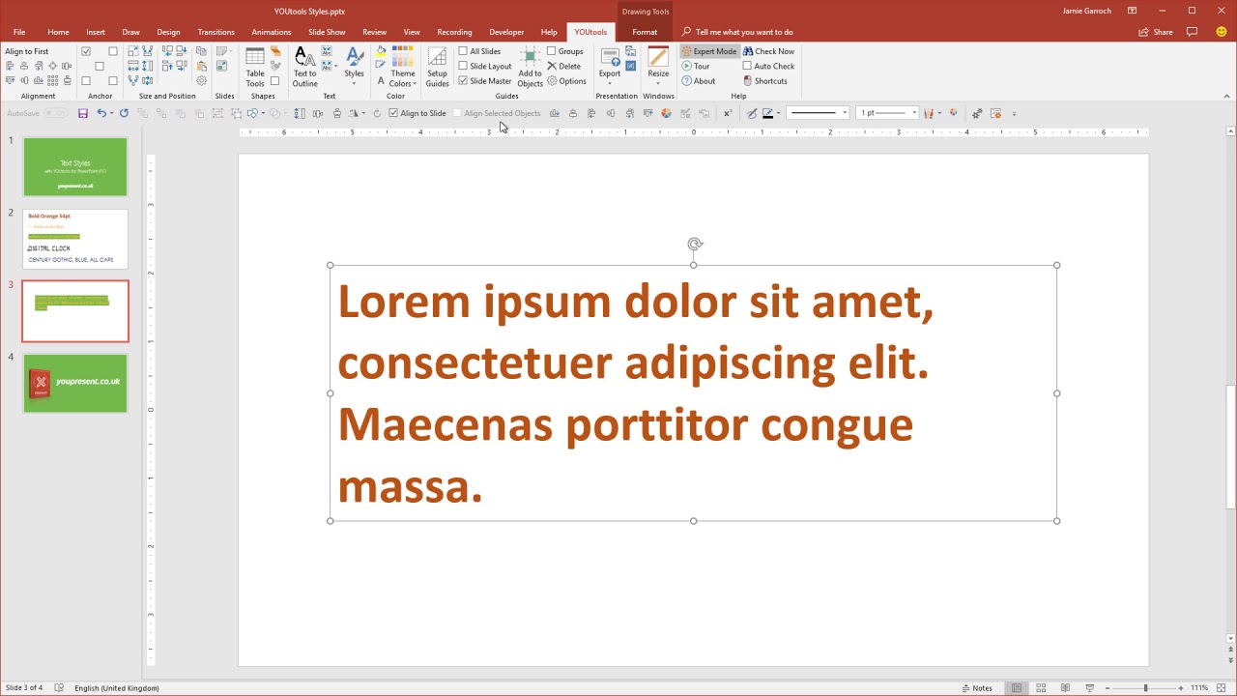Check the All Slides guides checkbox
Screen dimensions: 1237x696
463,51
